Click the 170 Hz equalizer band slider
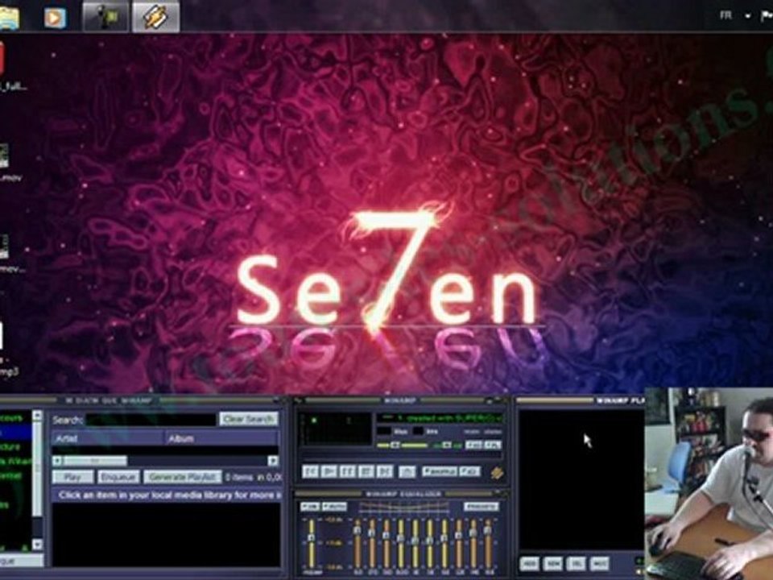773x580 pixels. pyautogui.click(x=372, y=544)
